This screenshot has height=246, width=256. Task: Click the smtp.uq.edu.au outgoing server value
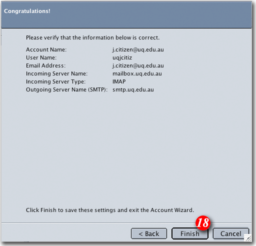click(133, 89)
